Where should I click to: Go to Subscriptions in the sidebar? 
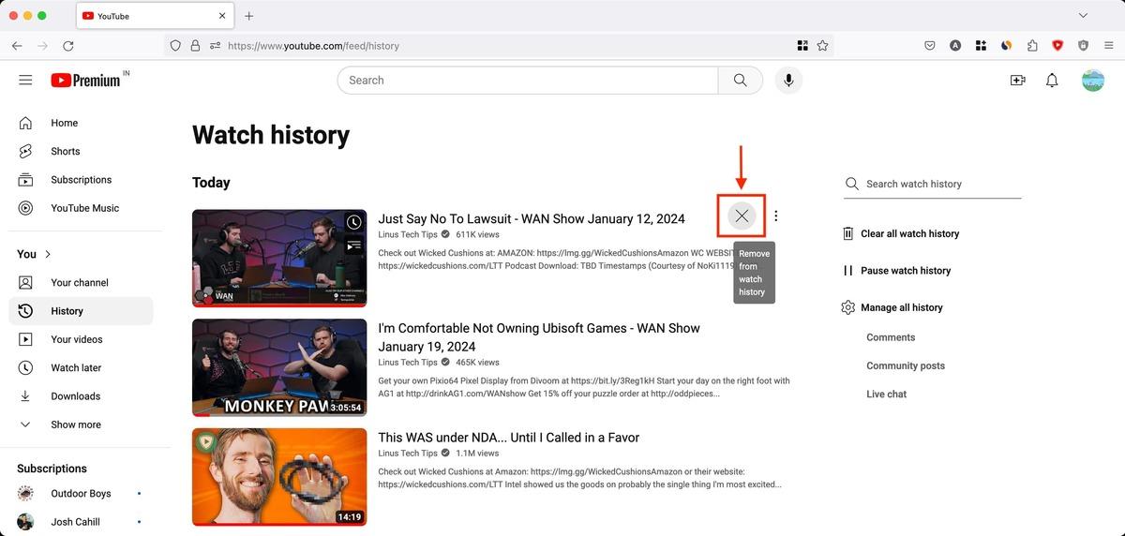(81, 180)
